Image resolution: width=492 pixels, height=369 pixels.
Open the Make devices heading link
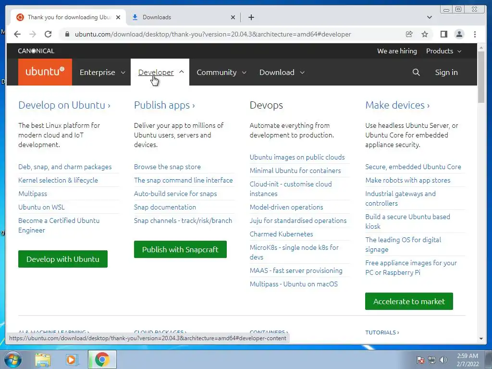[397, 105]
